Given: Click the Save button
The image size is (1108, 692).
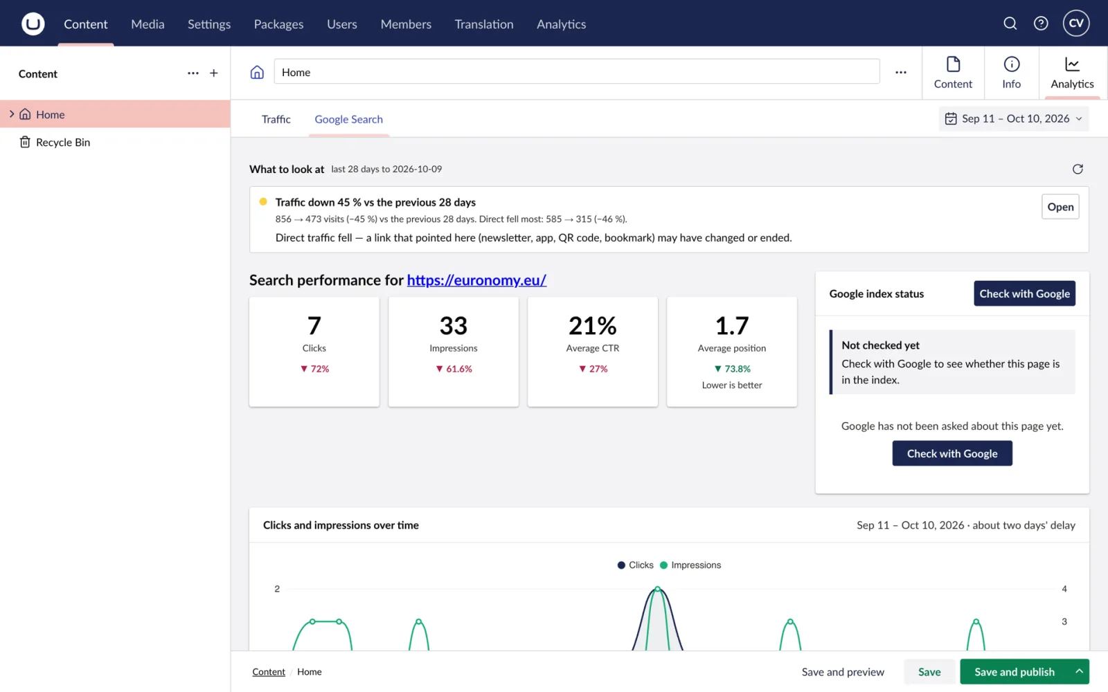Looking at the screenshot, I should (x=929, y=671).
